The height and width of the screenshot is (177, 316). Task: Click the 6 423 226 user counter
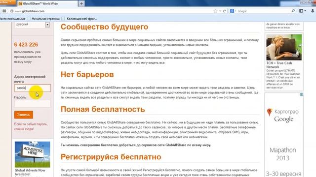26,45
